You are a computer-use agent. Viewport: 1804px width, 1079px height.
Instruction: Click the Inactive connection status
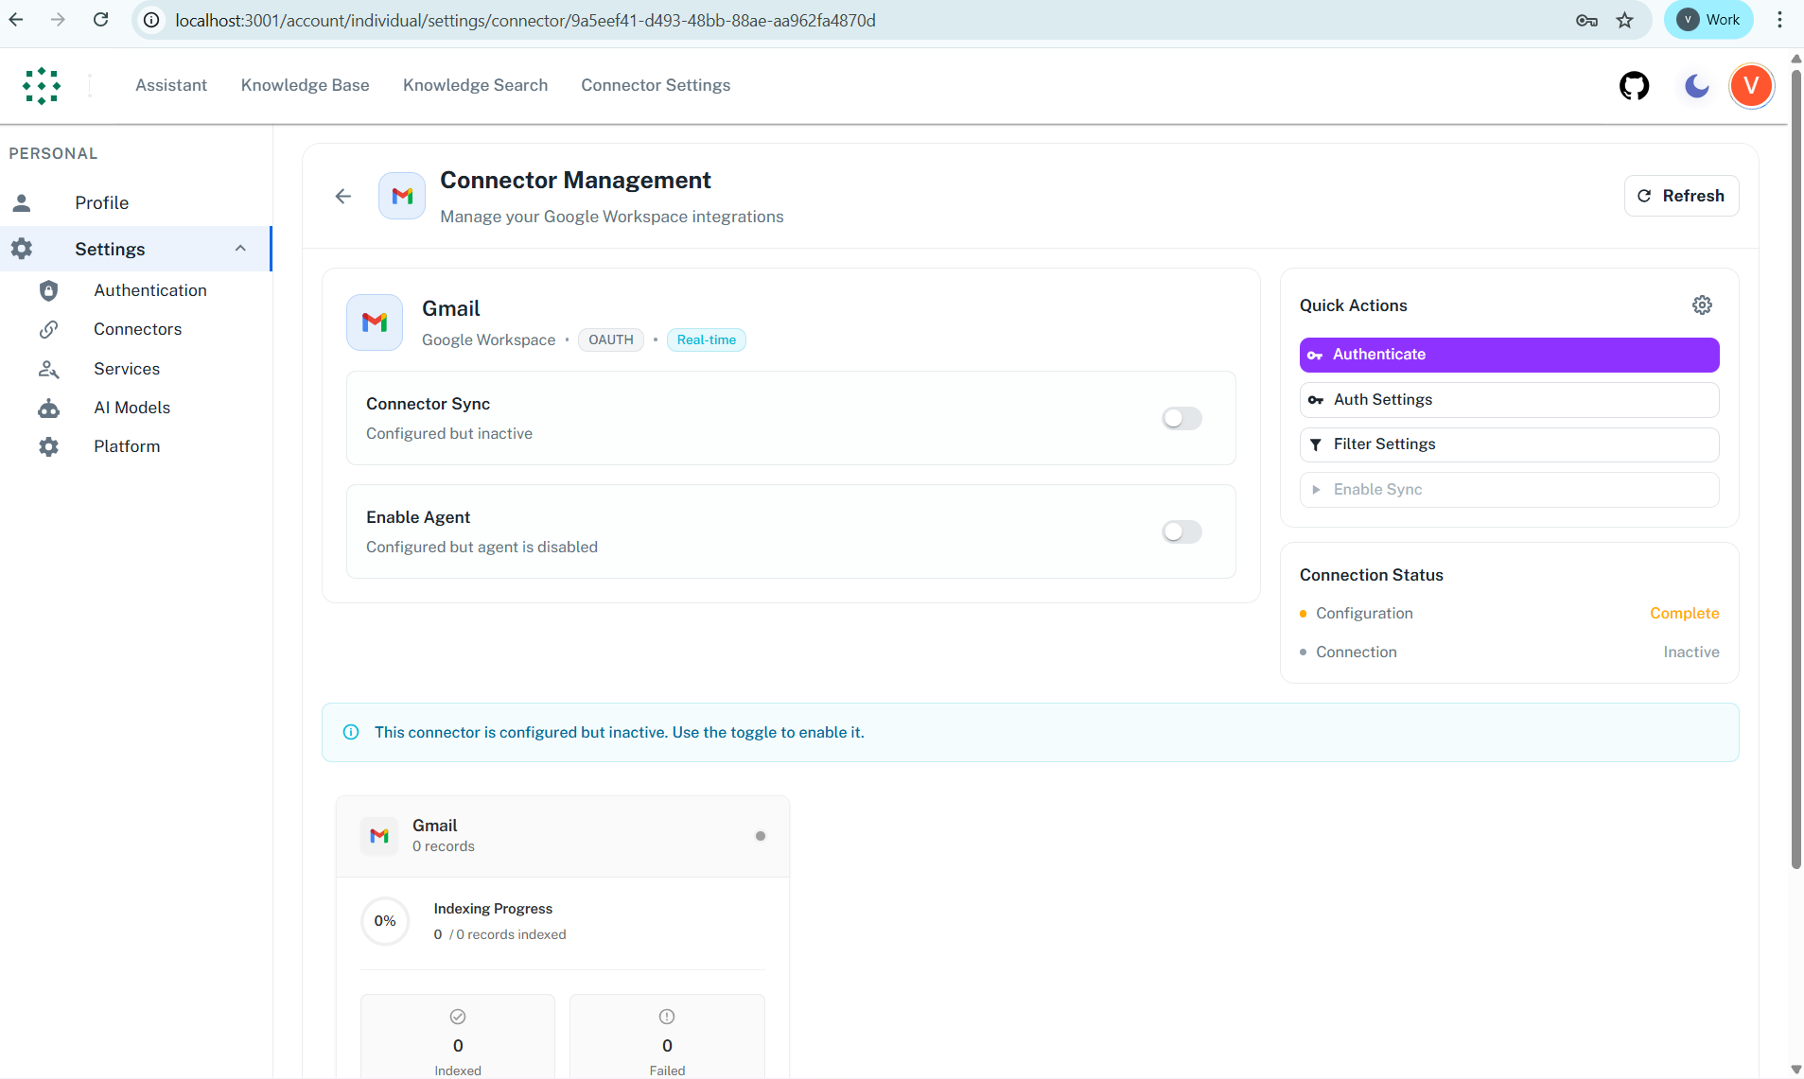click(1691, 652)
